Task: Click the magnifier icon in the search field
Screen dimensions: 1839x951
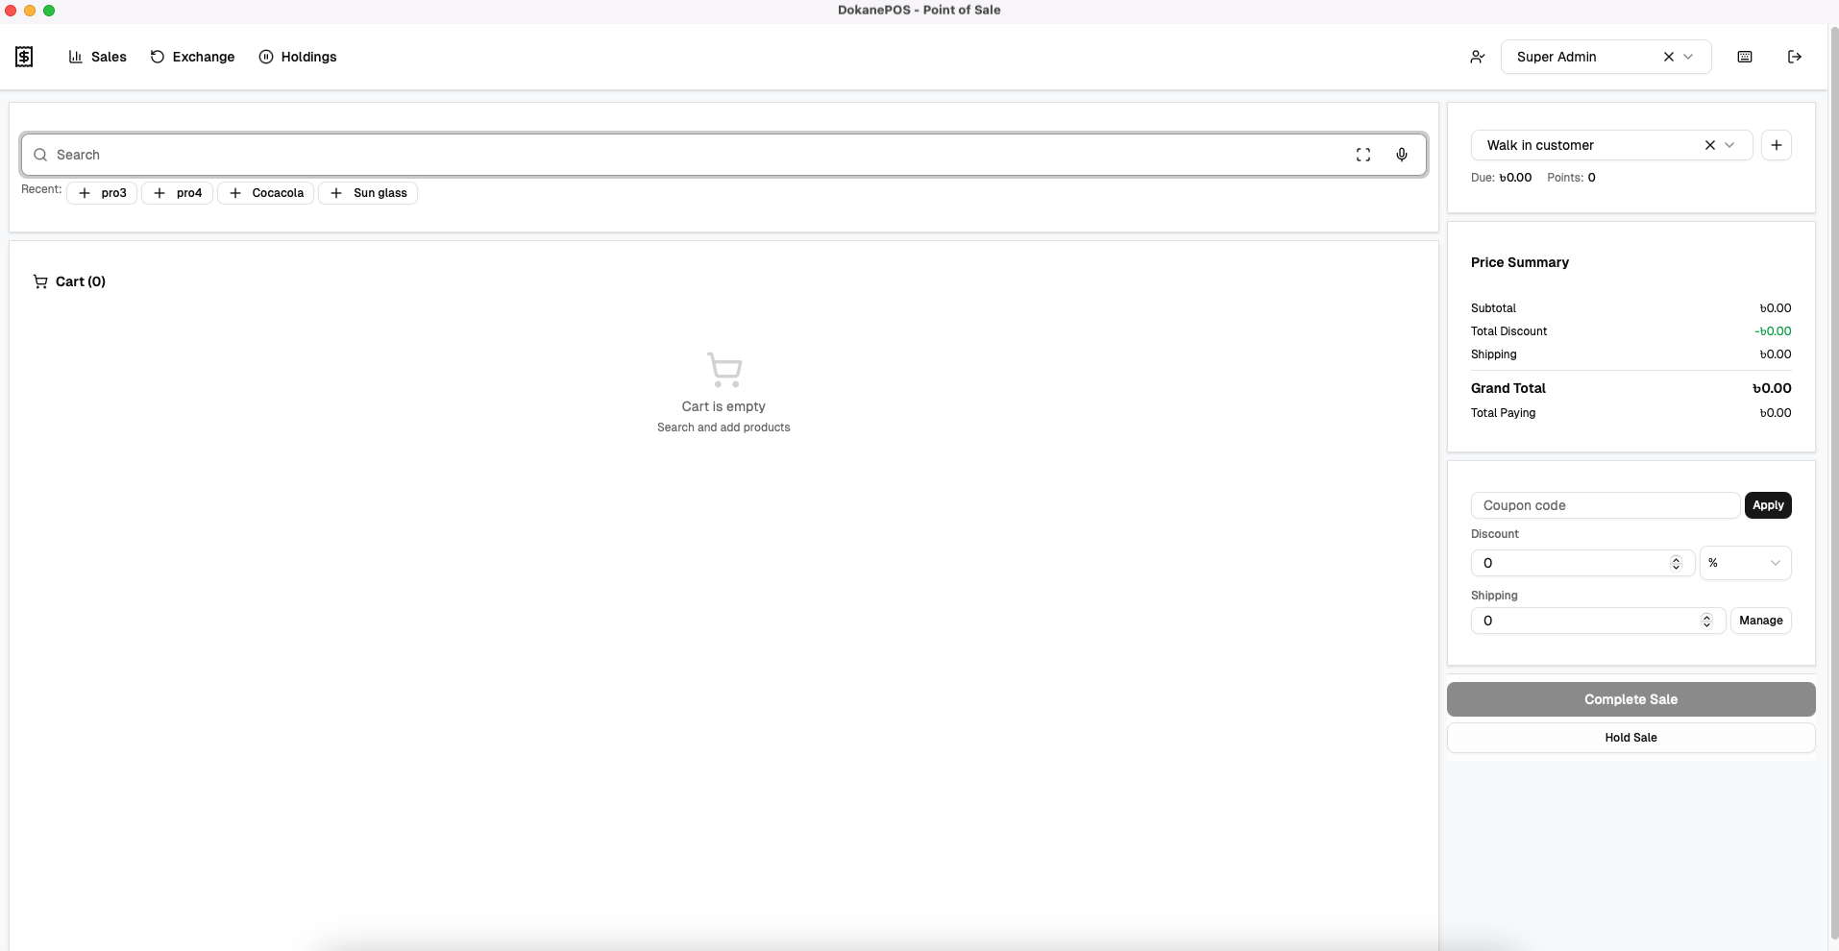Action: click(39, 155)
